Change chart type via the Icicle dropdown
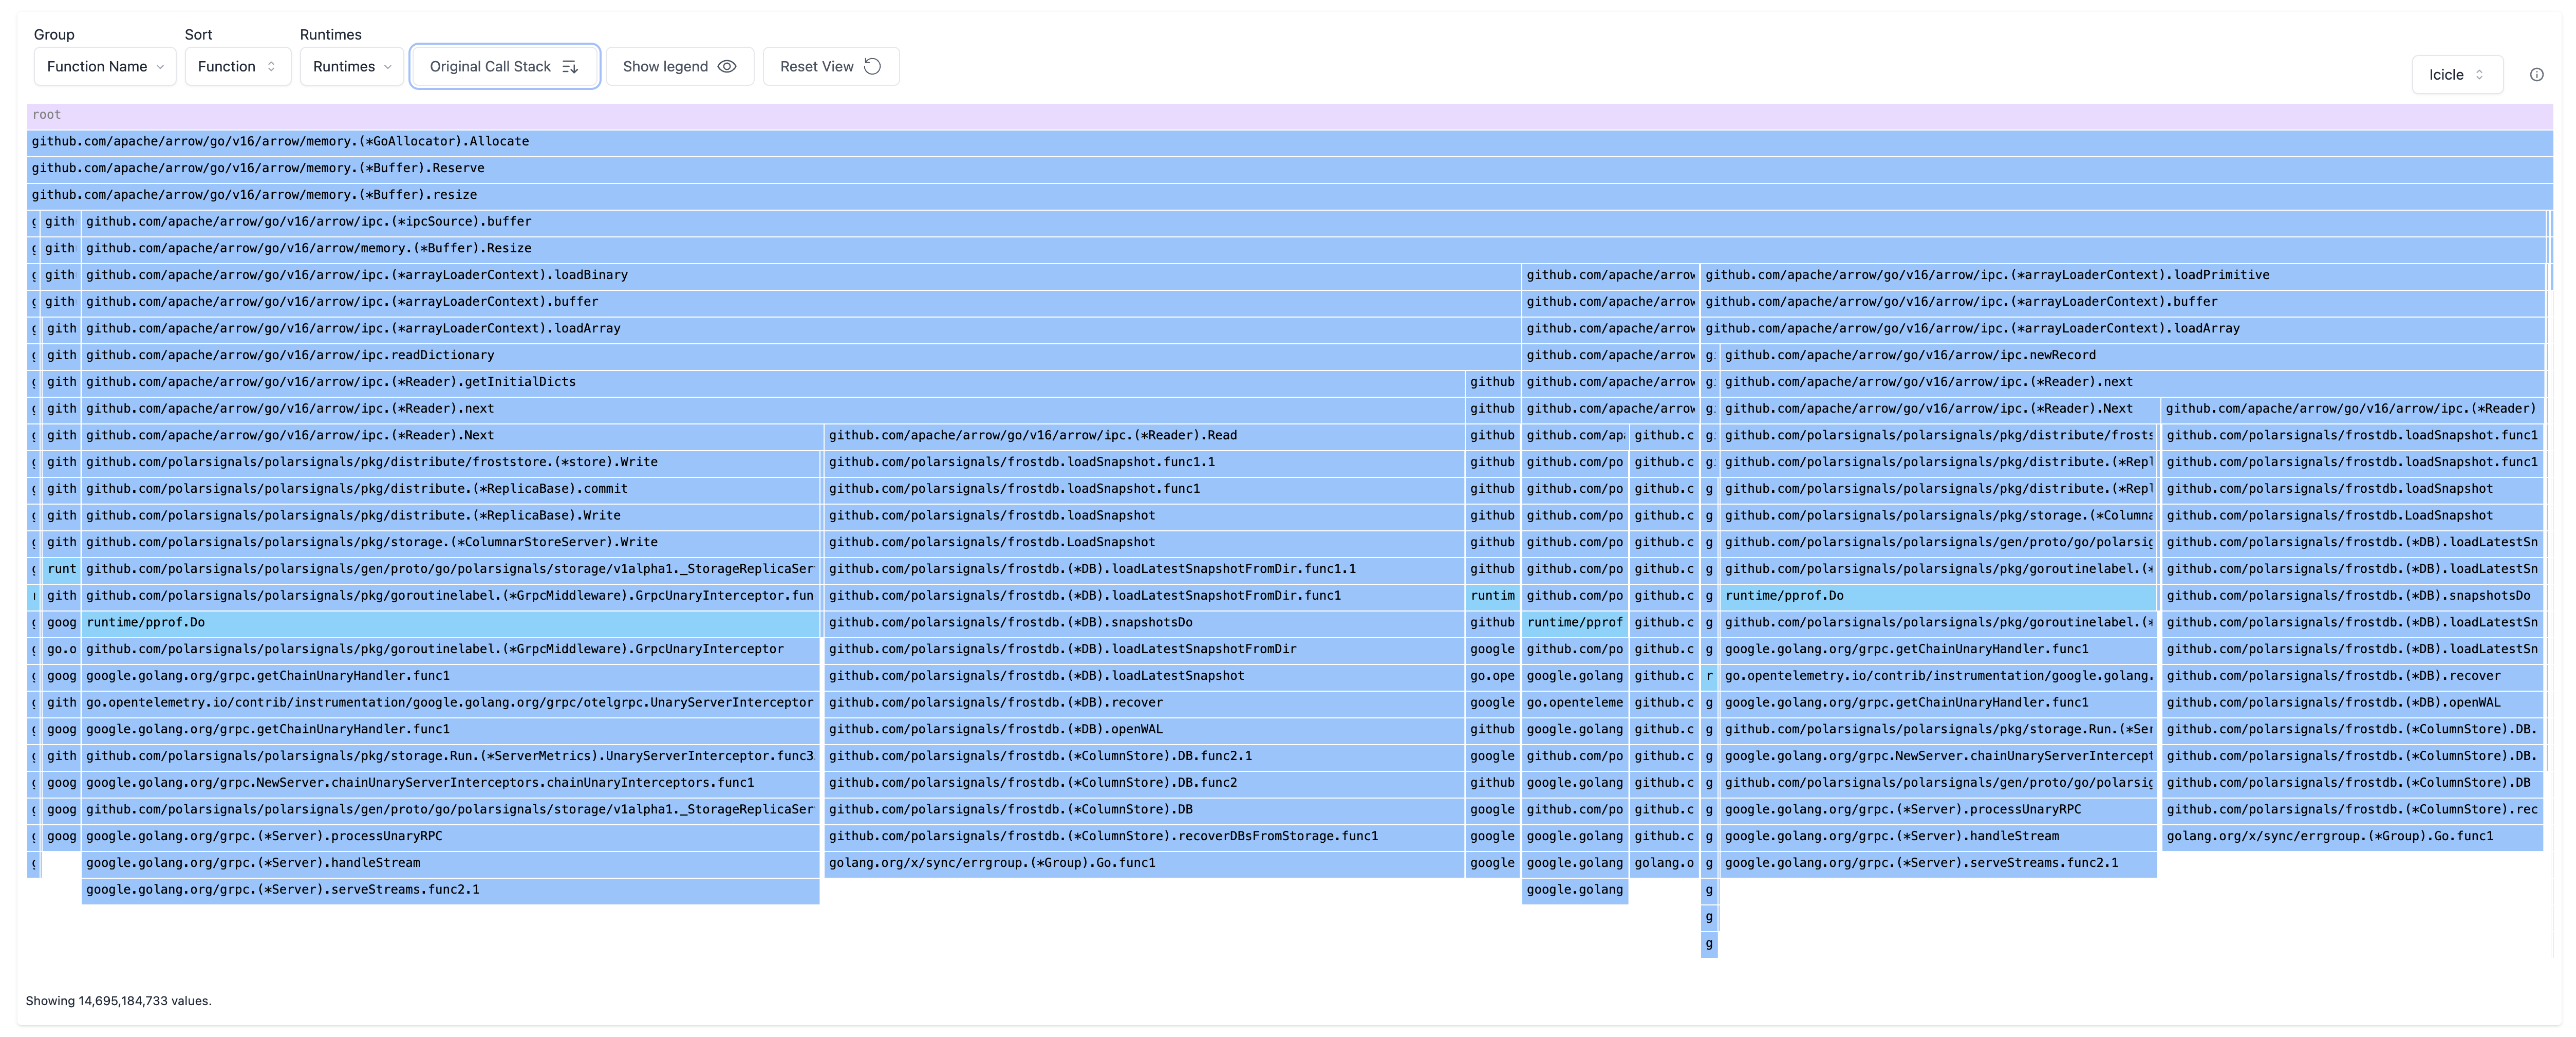2576x1037 pixels. pyautogui.click(x=2457, y=74)
